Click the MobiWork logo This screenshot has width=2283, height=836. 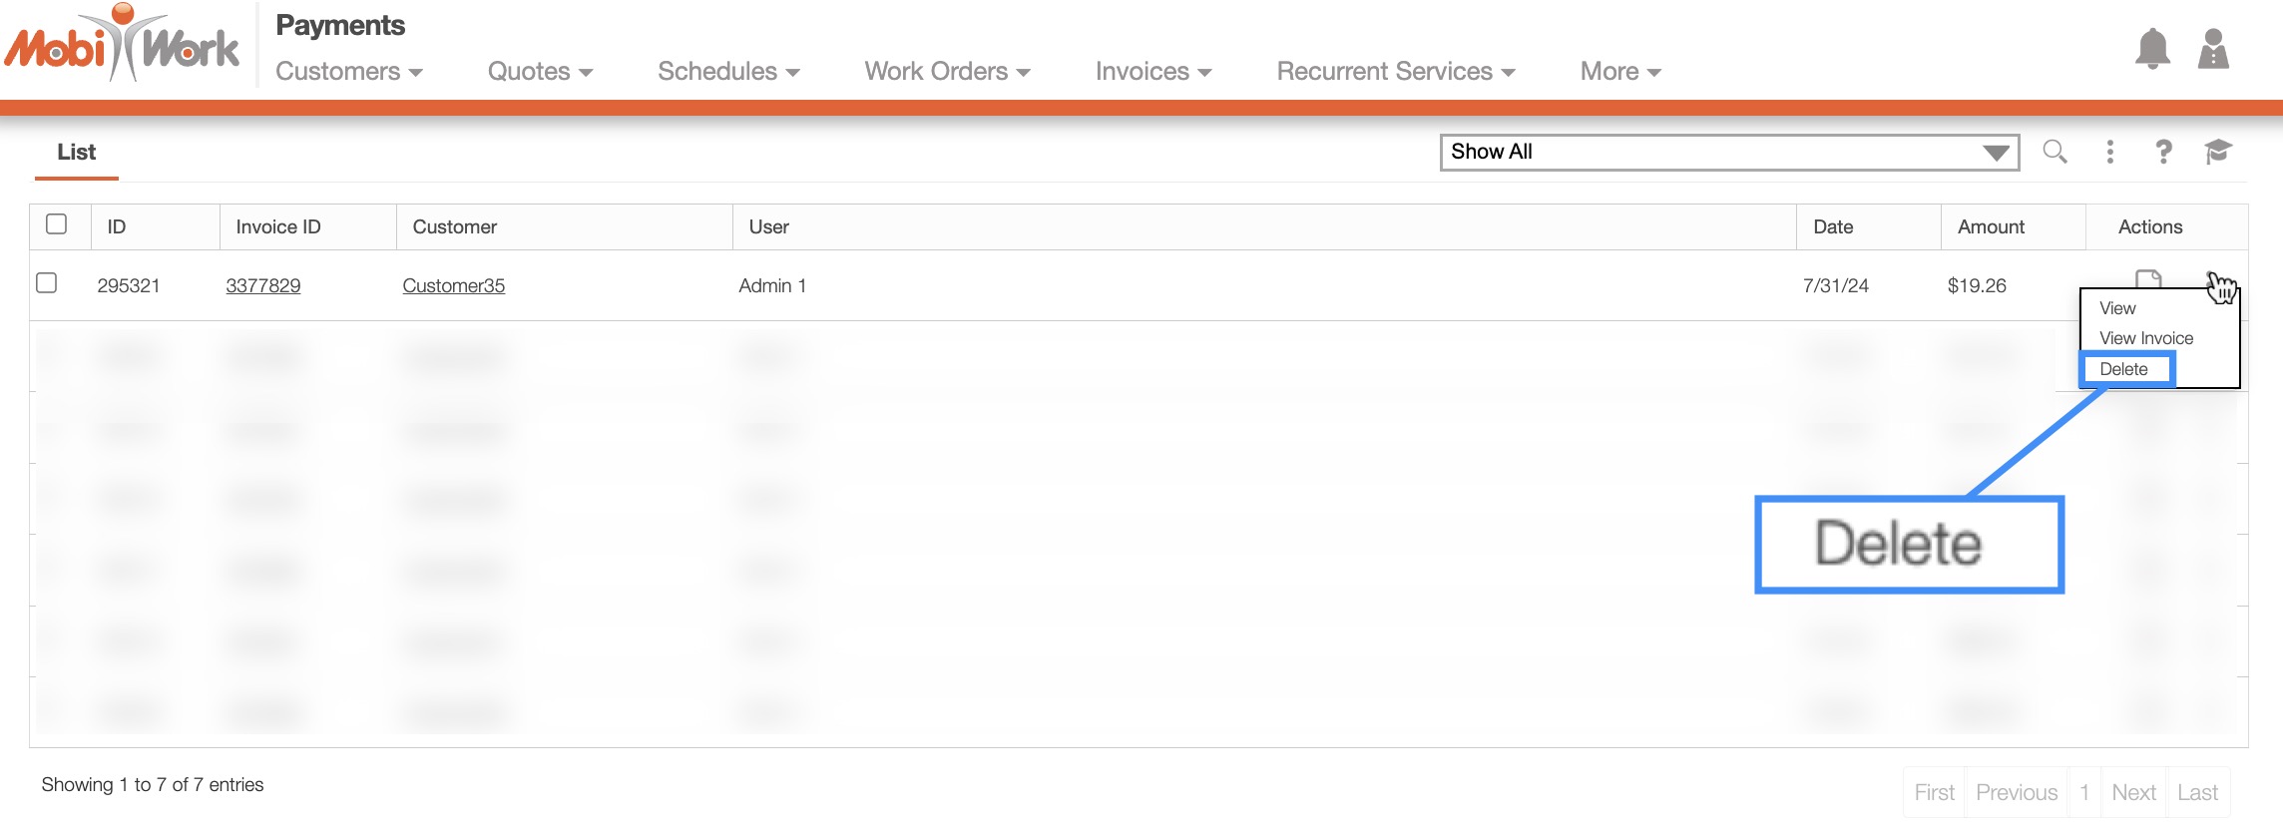coord(122,45)
